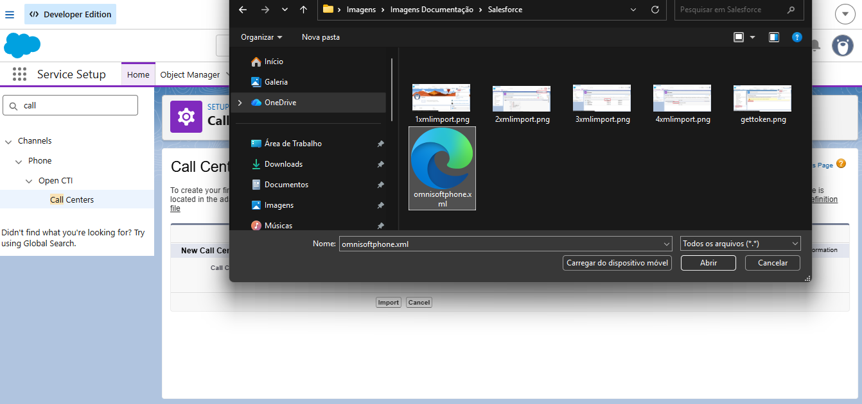Open file dialog help icon
This screenshot has width=862, height=404.
(797, 37)
